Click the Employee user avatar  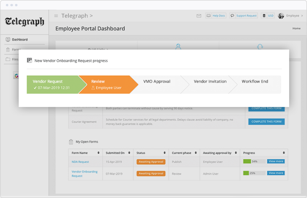[x=281, y=16]
